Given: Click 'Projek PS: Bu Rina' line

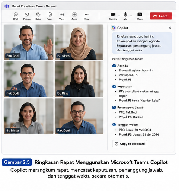Looking at the screenshot, I should [x=131, y=117].
